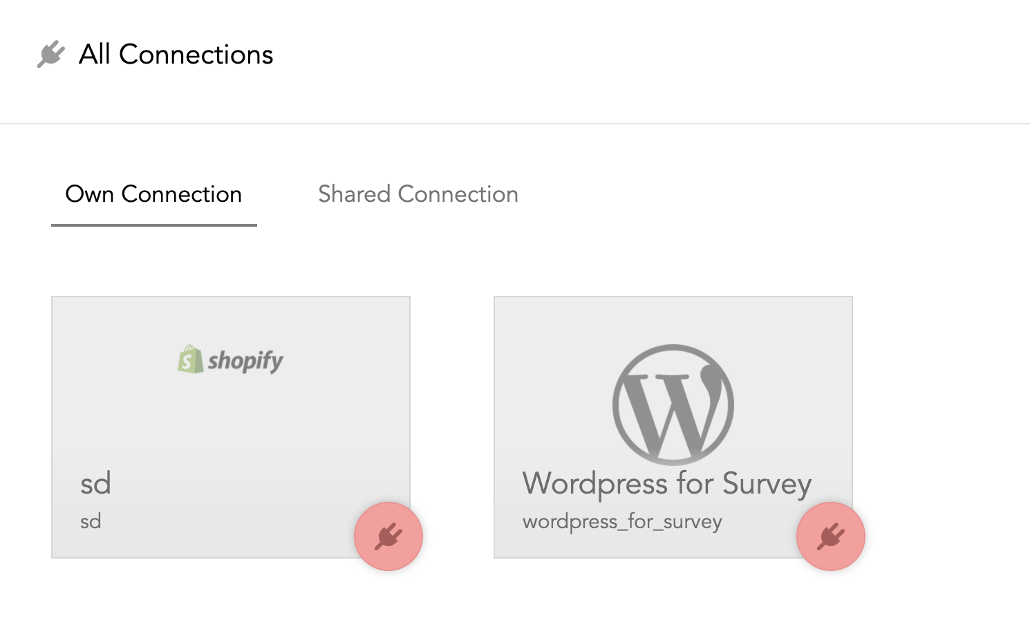Click the underline beneath Own Connection tab
The image size is (1030, 618).
tap(153, 225)
